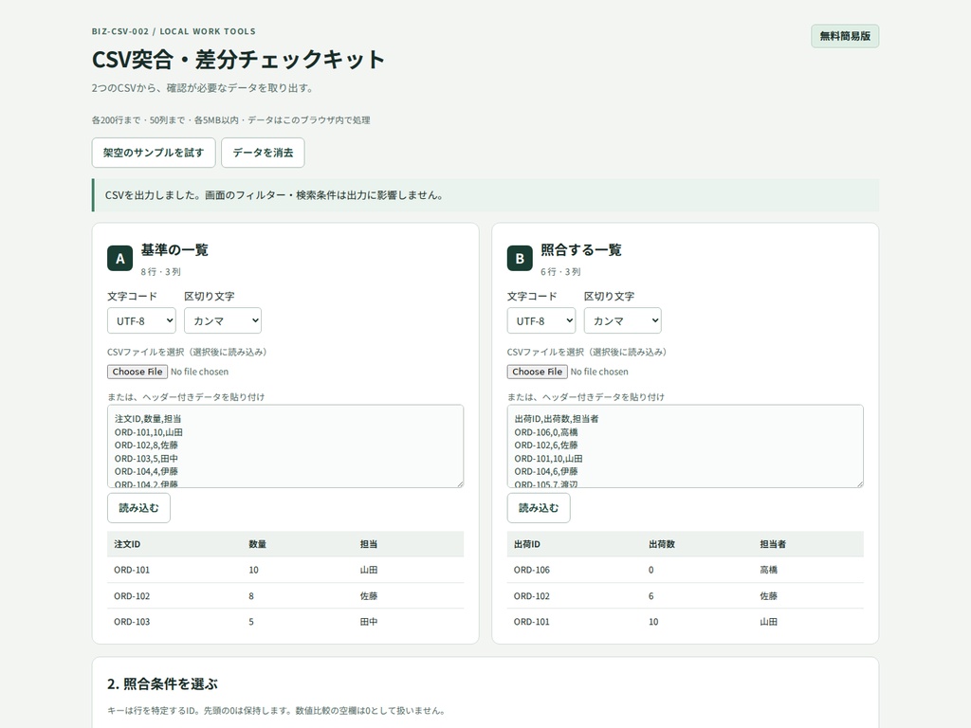The height and width of the screenshot is (728, 971).
Task: Click 読み込む under 照合する一覧
Action: coord(539,508)
